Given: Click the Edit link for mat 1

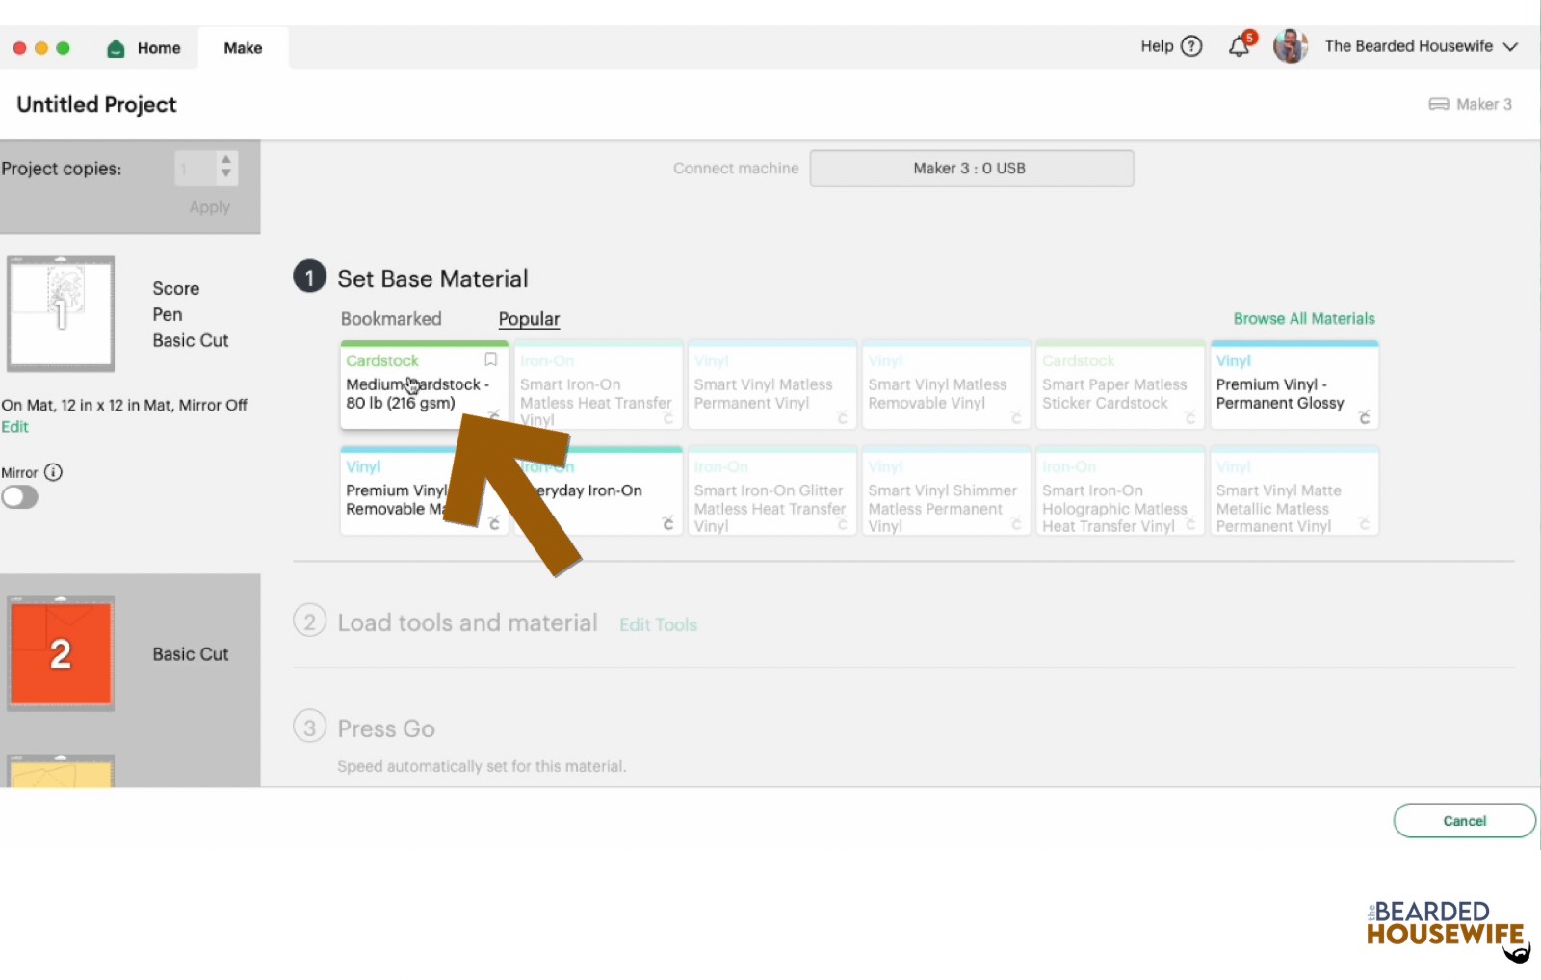Looking at the screenshot, I should (14, 427).
